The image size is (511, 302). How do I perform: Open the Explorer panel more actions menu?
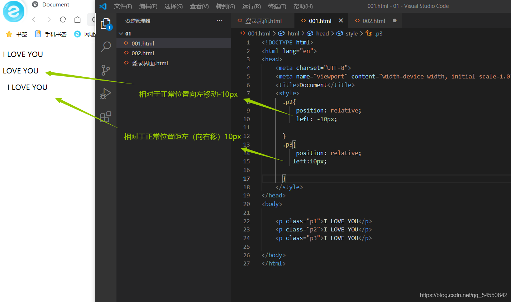(219, 20)
